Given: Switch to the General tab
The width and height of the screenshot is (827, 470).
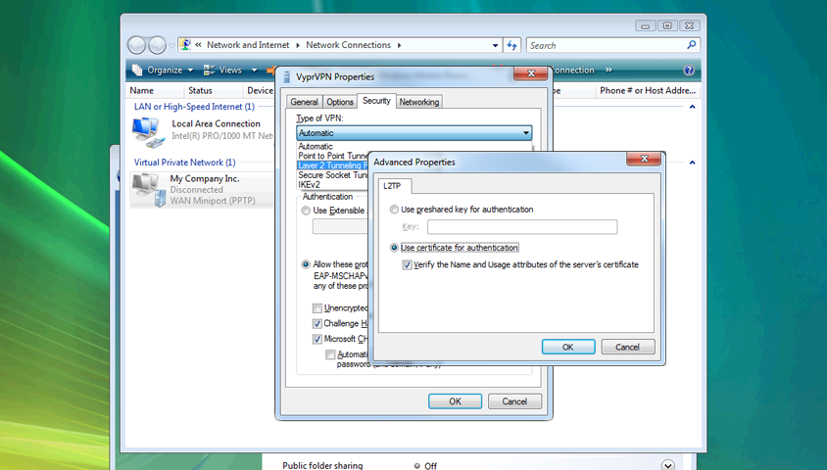Looking at the screenshot, I should pos(304,102).
